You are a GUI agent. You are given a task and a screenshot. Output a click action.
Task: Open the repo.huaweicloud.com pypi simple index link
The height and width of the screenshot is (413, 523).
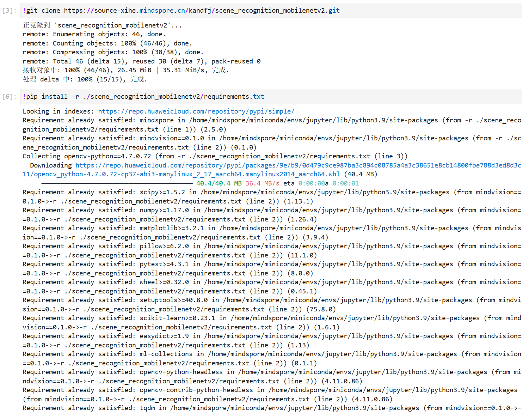(196, 111)
